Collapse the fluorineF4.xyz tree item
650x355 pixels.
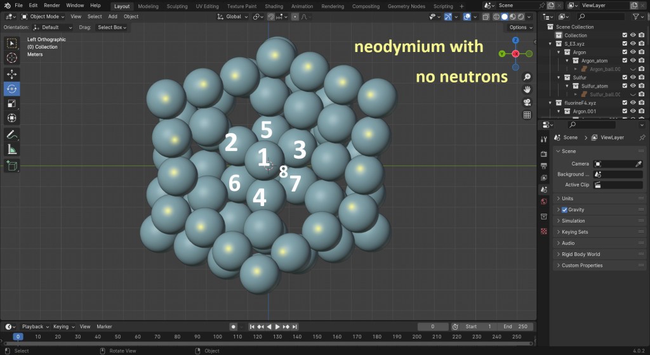(x=551, y=103)
